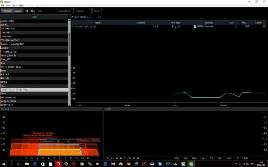The width and height of the screenshot is (268, 167).
Task: Open the Help menu
Action: pyautogui.click(x=21, y=5)
